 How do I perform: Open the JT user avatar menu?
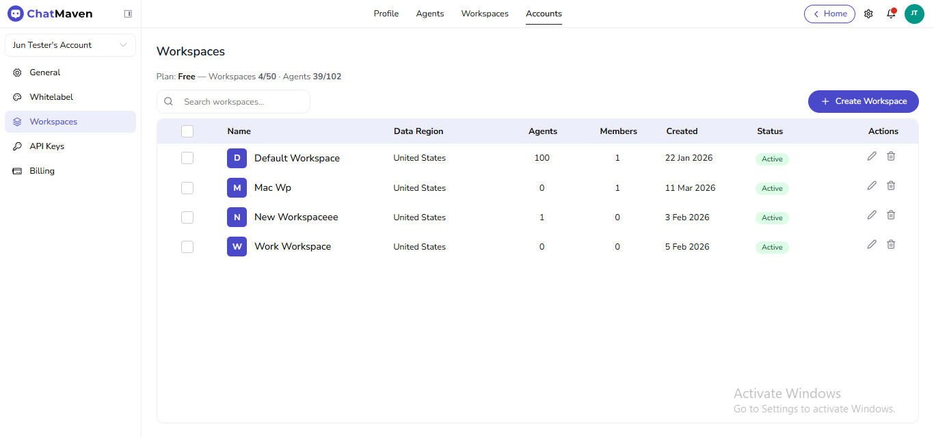click(x=914, y=14)
